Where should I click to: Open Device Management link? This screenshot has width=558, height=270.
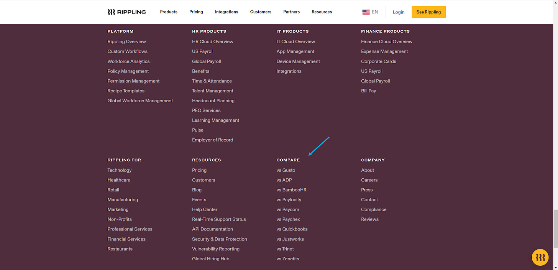[x=298, y=61]
